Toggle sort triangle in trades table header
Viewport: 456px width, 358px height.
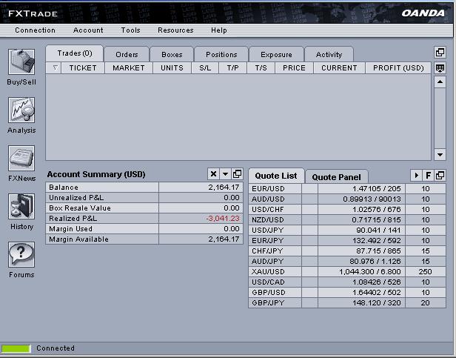click(55, 68)
